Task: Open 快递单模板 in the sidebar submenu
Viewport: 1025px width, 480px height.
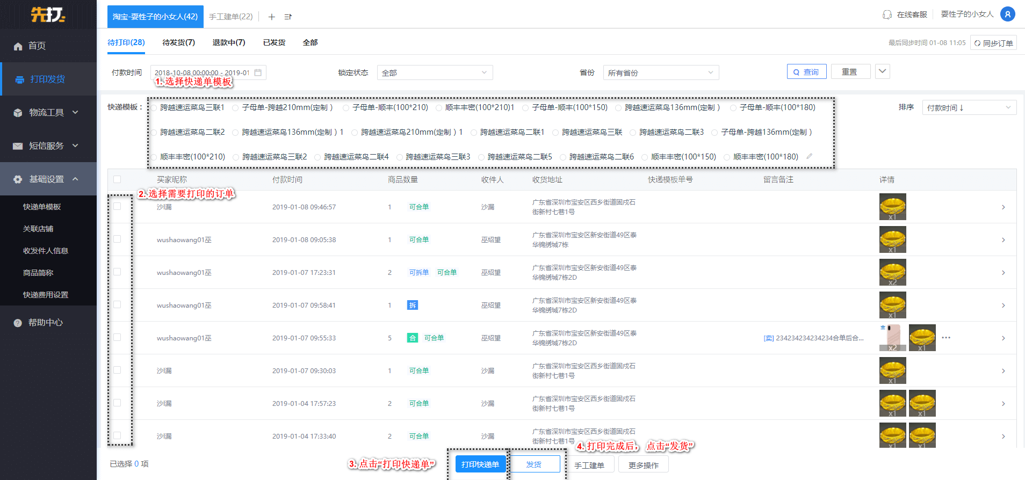Action: pos(42,207)
